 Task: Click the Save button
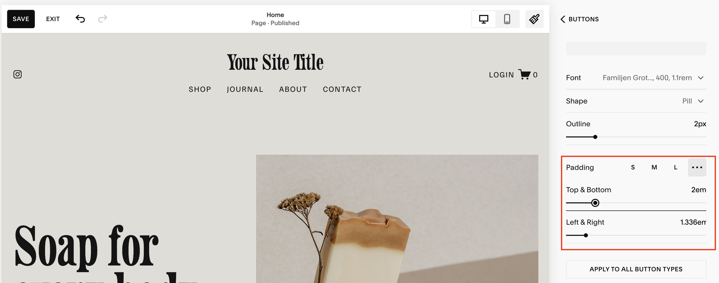[x=21, y=19]
